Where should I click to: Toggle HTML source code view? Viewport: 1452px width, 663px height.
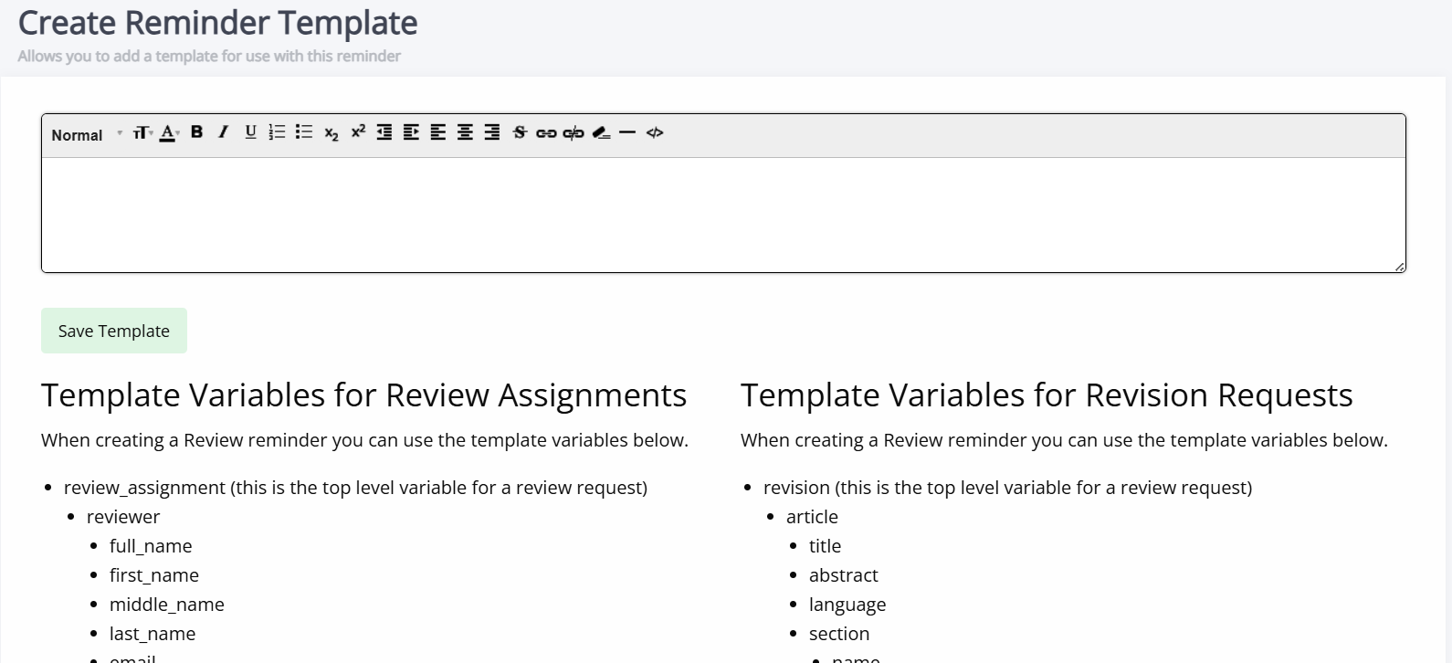coord(655,132)
